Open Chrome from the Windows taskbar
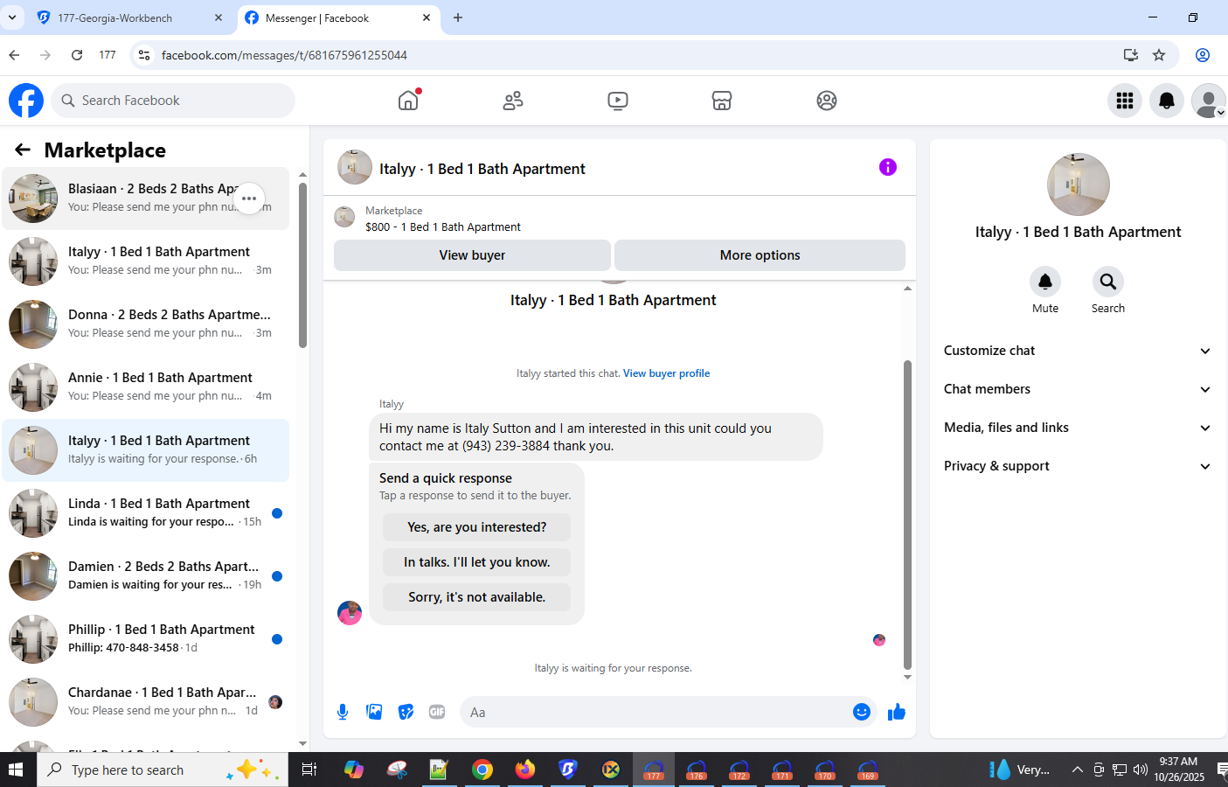The height and width of the screenshot is (787, 1228). click(x=482, y=770)
